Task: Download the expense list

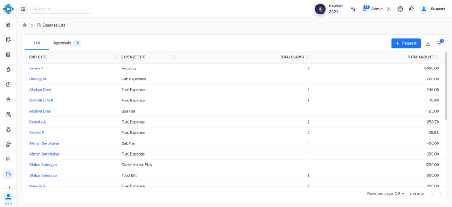Action: (x=428, y=43)
